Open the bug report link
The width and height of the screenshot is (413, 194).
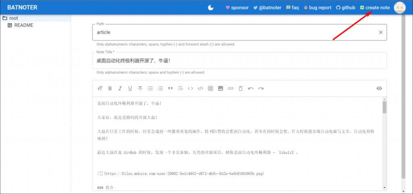[x=317, y=8]
